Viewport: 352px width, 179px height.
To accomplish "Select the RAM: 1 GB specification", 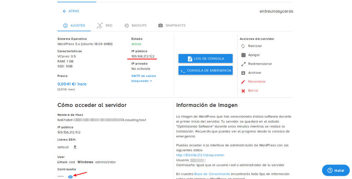I will coord(65,61).
